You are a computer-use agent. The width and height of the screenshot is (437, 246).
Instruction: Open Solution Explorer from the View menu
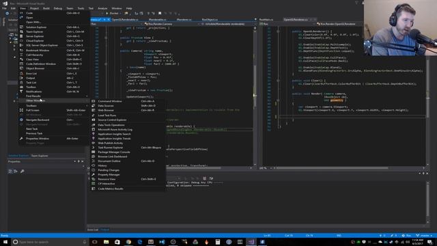pos(53,27)
